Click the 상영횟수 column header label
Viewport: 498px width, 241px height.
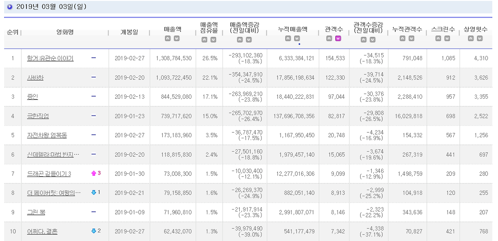(475, 30)
